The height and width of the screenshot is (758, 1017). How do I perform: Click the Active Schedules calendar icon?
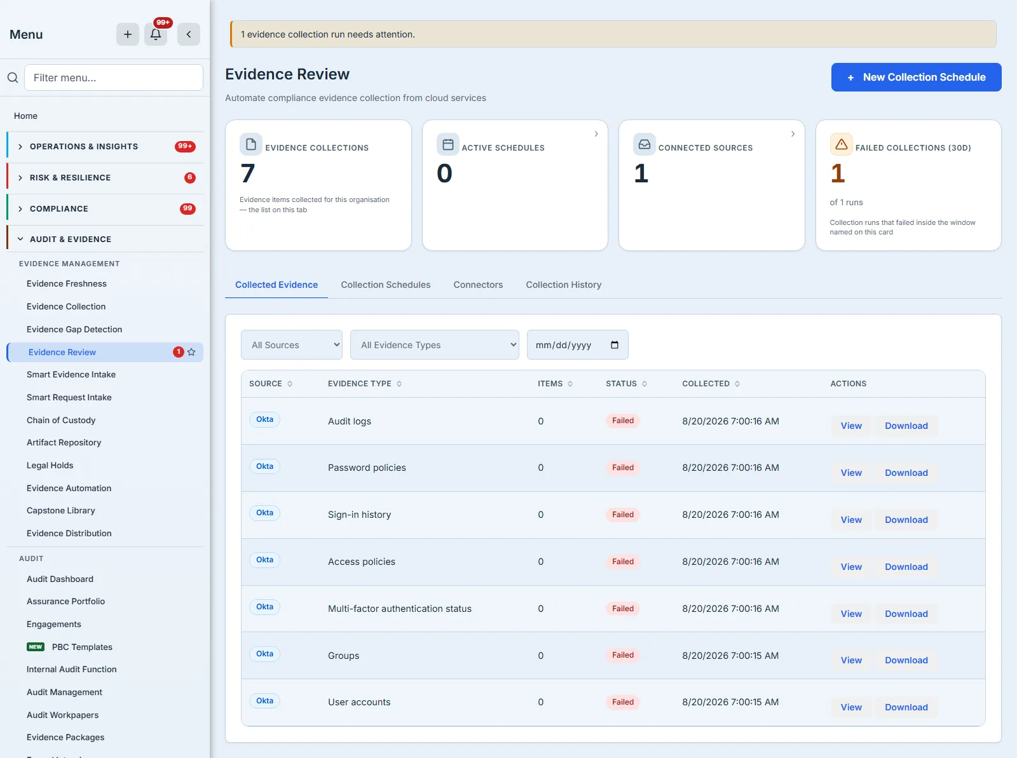coord(447,144)
